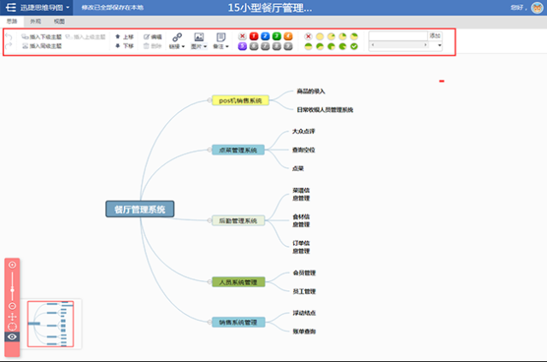
Task: Click 插入上级主题 to insert a parent topic
Action: point(85,37)
